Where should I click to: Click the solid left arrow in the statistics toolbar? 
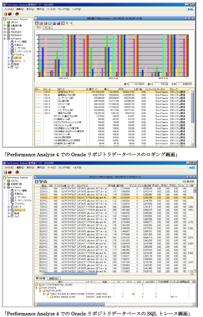coord(67,23)
